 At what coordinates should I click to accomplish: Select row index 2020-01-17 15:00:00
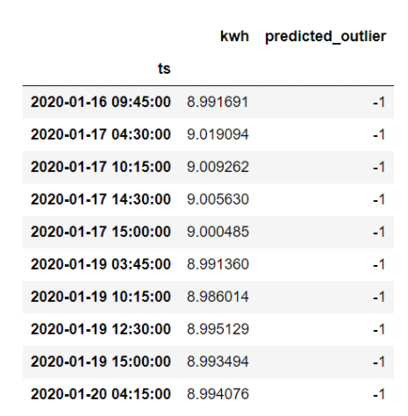coord(101,232)
